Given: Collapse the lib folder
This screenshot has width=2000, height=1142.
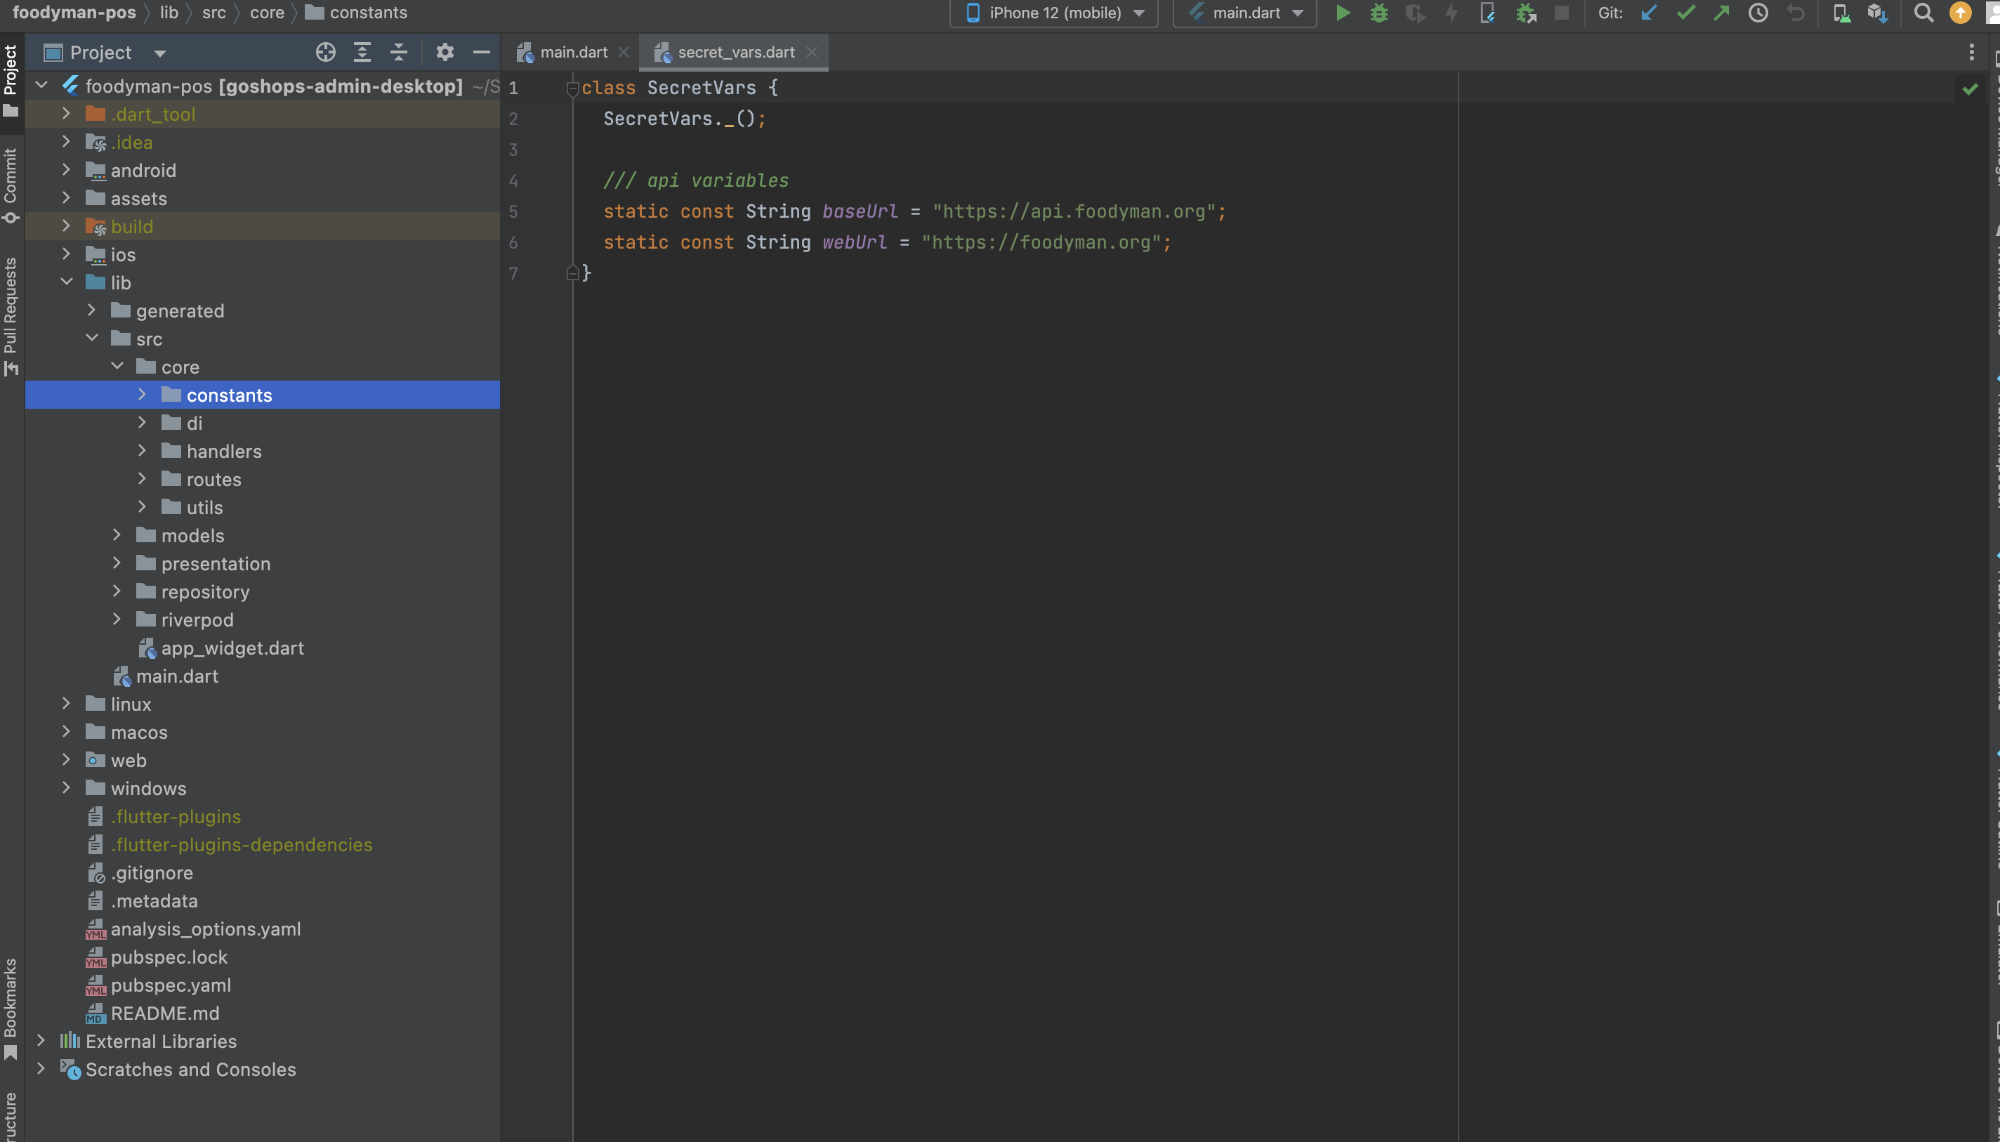Looking at the screenshot, I should pos(67,282).
